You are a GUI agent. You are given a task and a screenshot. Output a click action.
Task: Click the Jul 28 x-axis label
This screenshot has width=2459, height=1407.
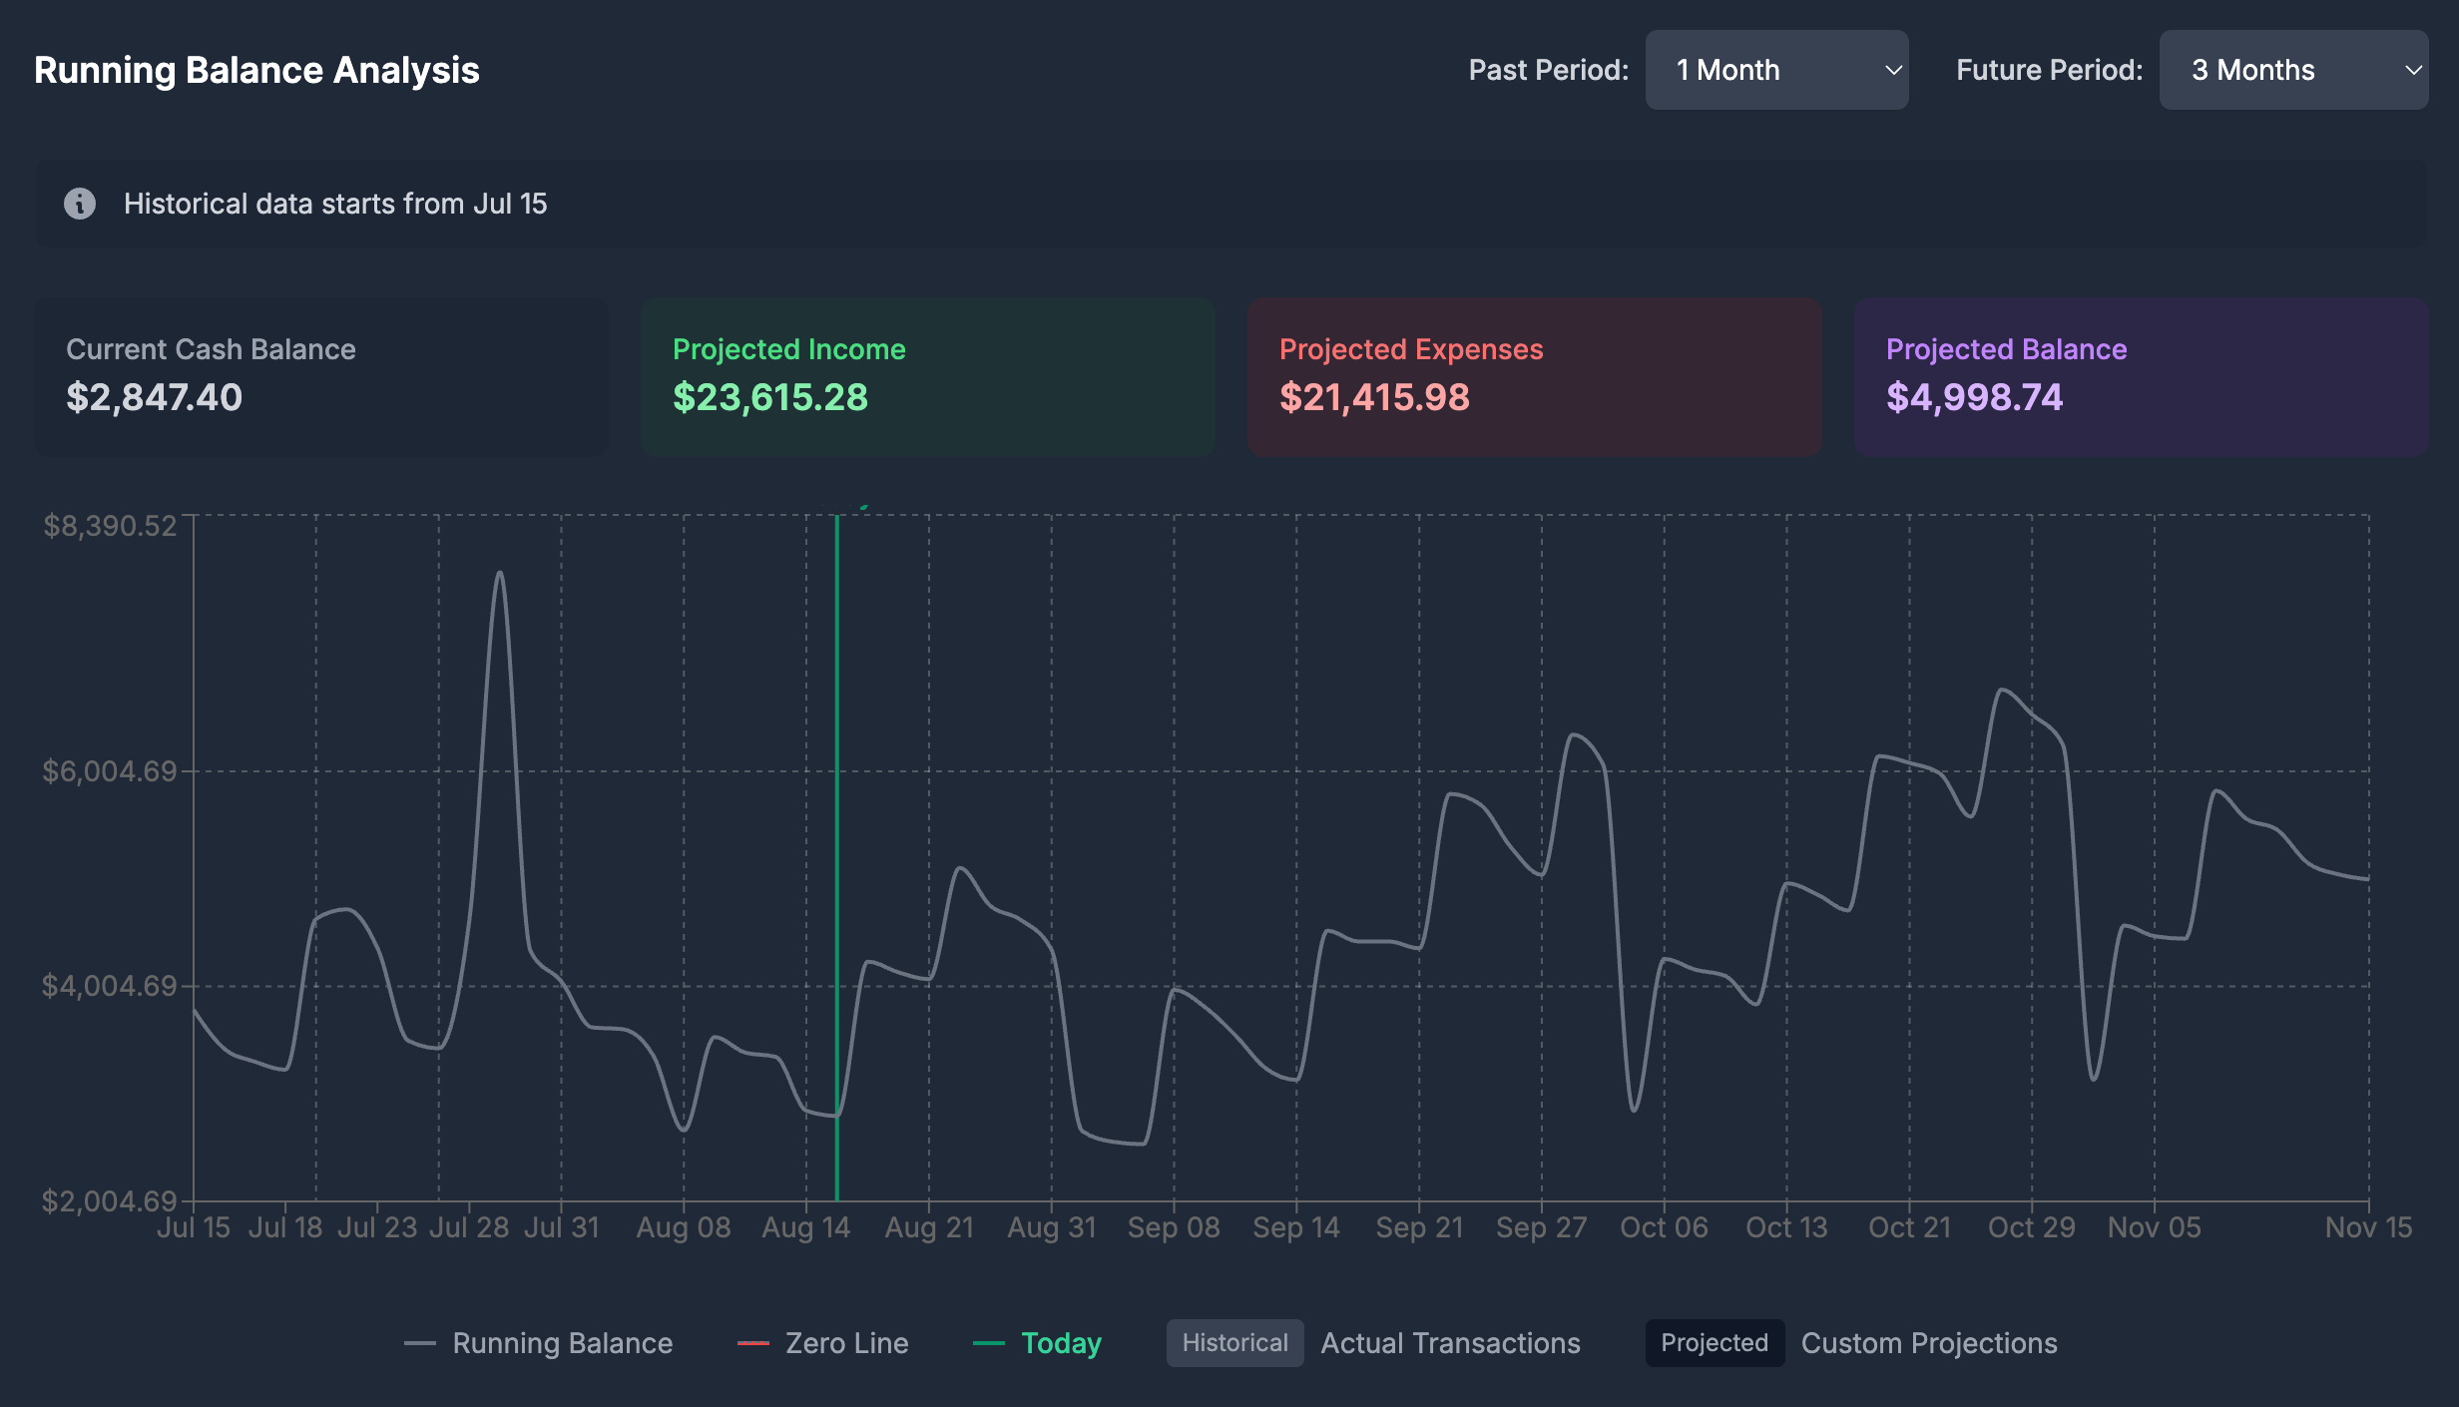469,1227
